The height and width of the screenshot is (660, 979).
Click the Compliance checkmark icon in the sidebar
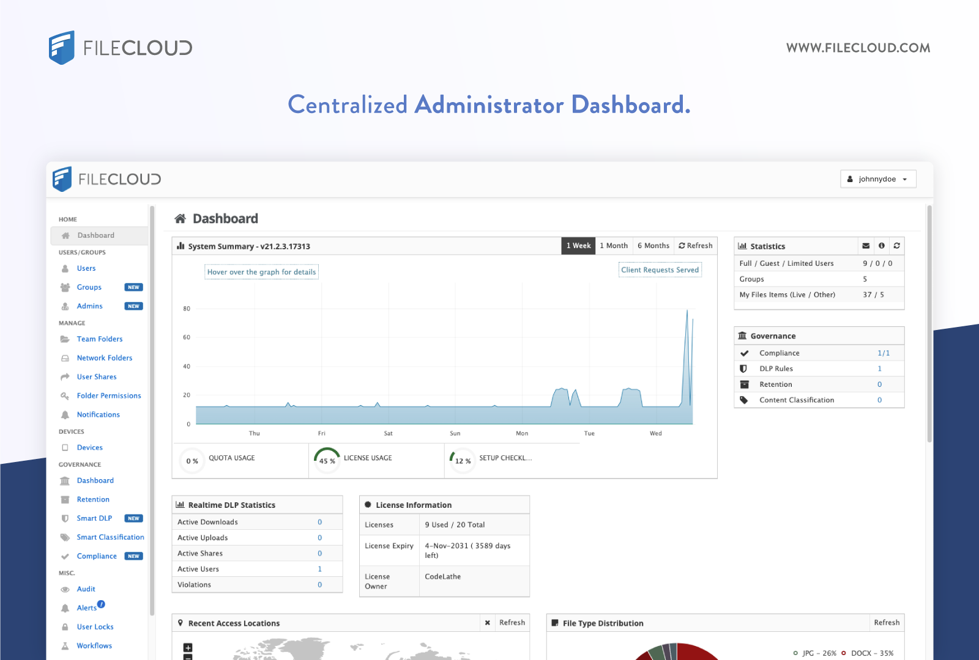click(x=65, y=556)
